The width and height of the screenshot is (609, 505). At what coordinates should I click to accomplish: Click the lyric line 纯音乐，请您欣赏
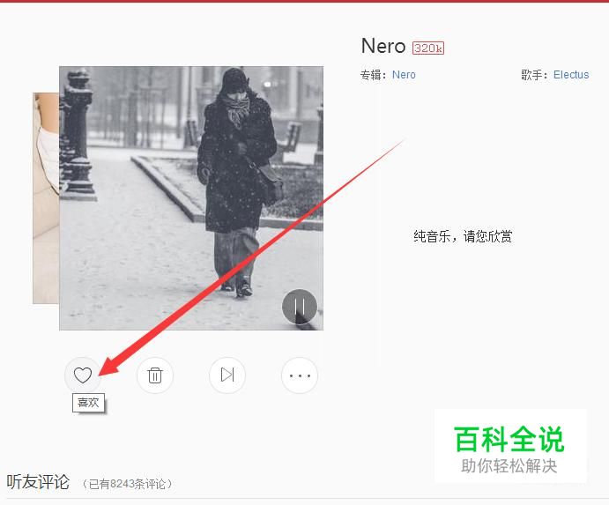[x=463, y=236]
